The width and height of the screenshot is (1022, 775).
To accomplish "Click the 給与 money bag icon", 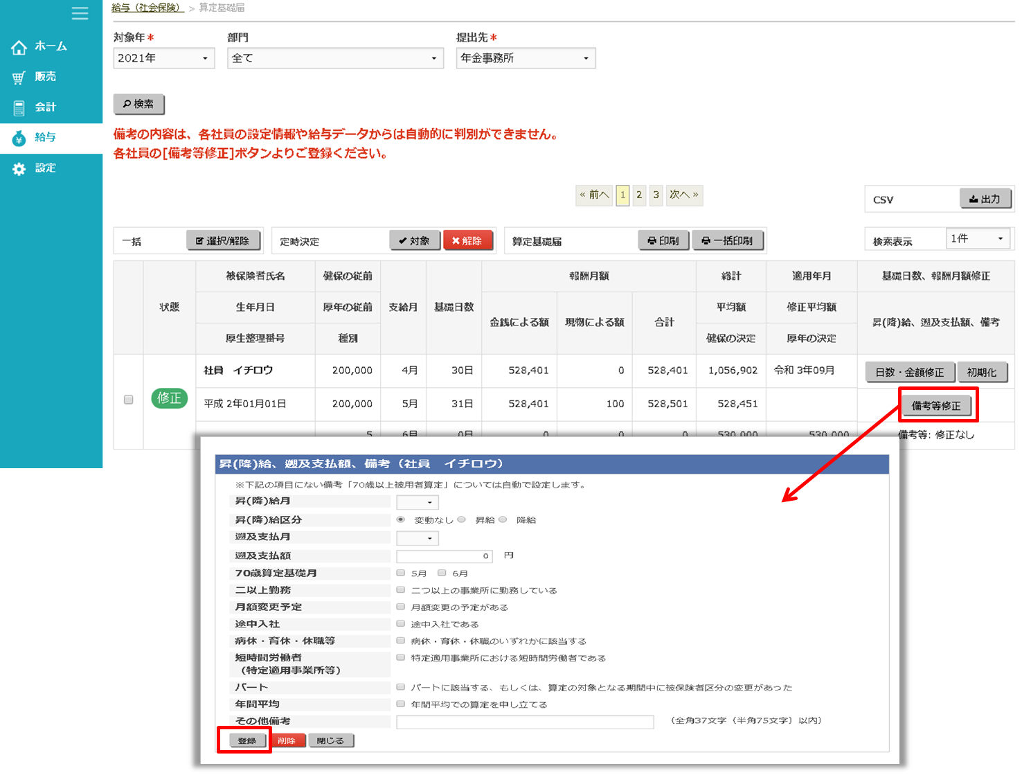I will 19,139.
